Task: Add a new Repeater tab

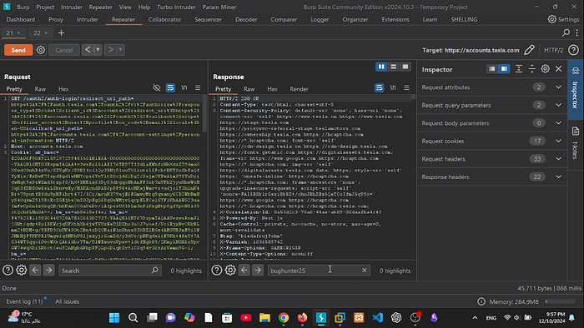Action: point(61,33)
